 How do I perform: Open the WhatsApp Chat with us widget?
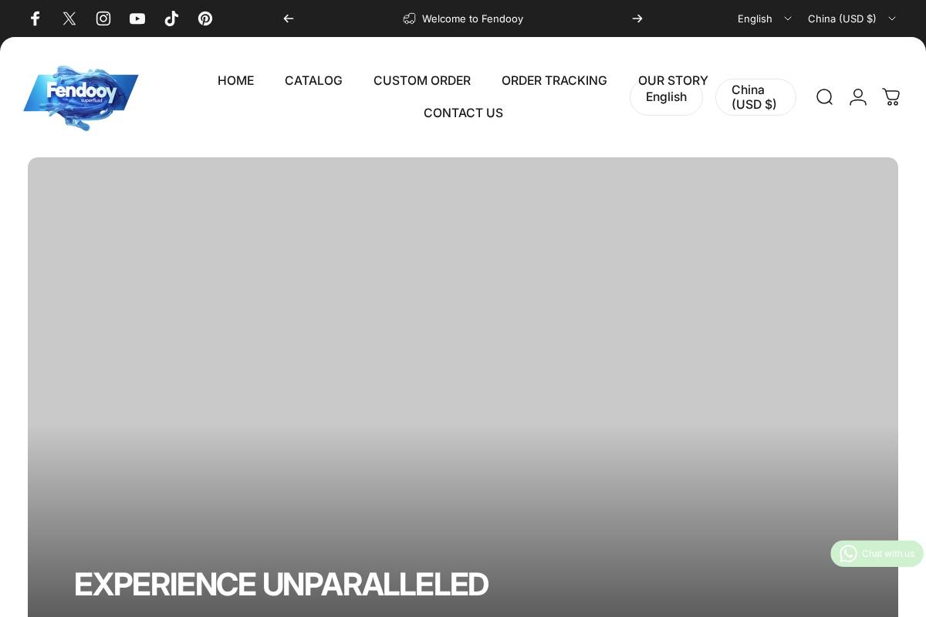coord(877,554)
